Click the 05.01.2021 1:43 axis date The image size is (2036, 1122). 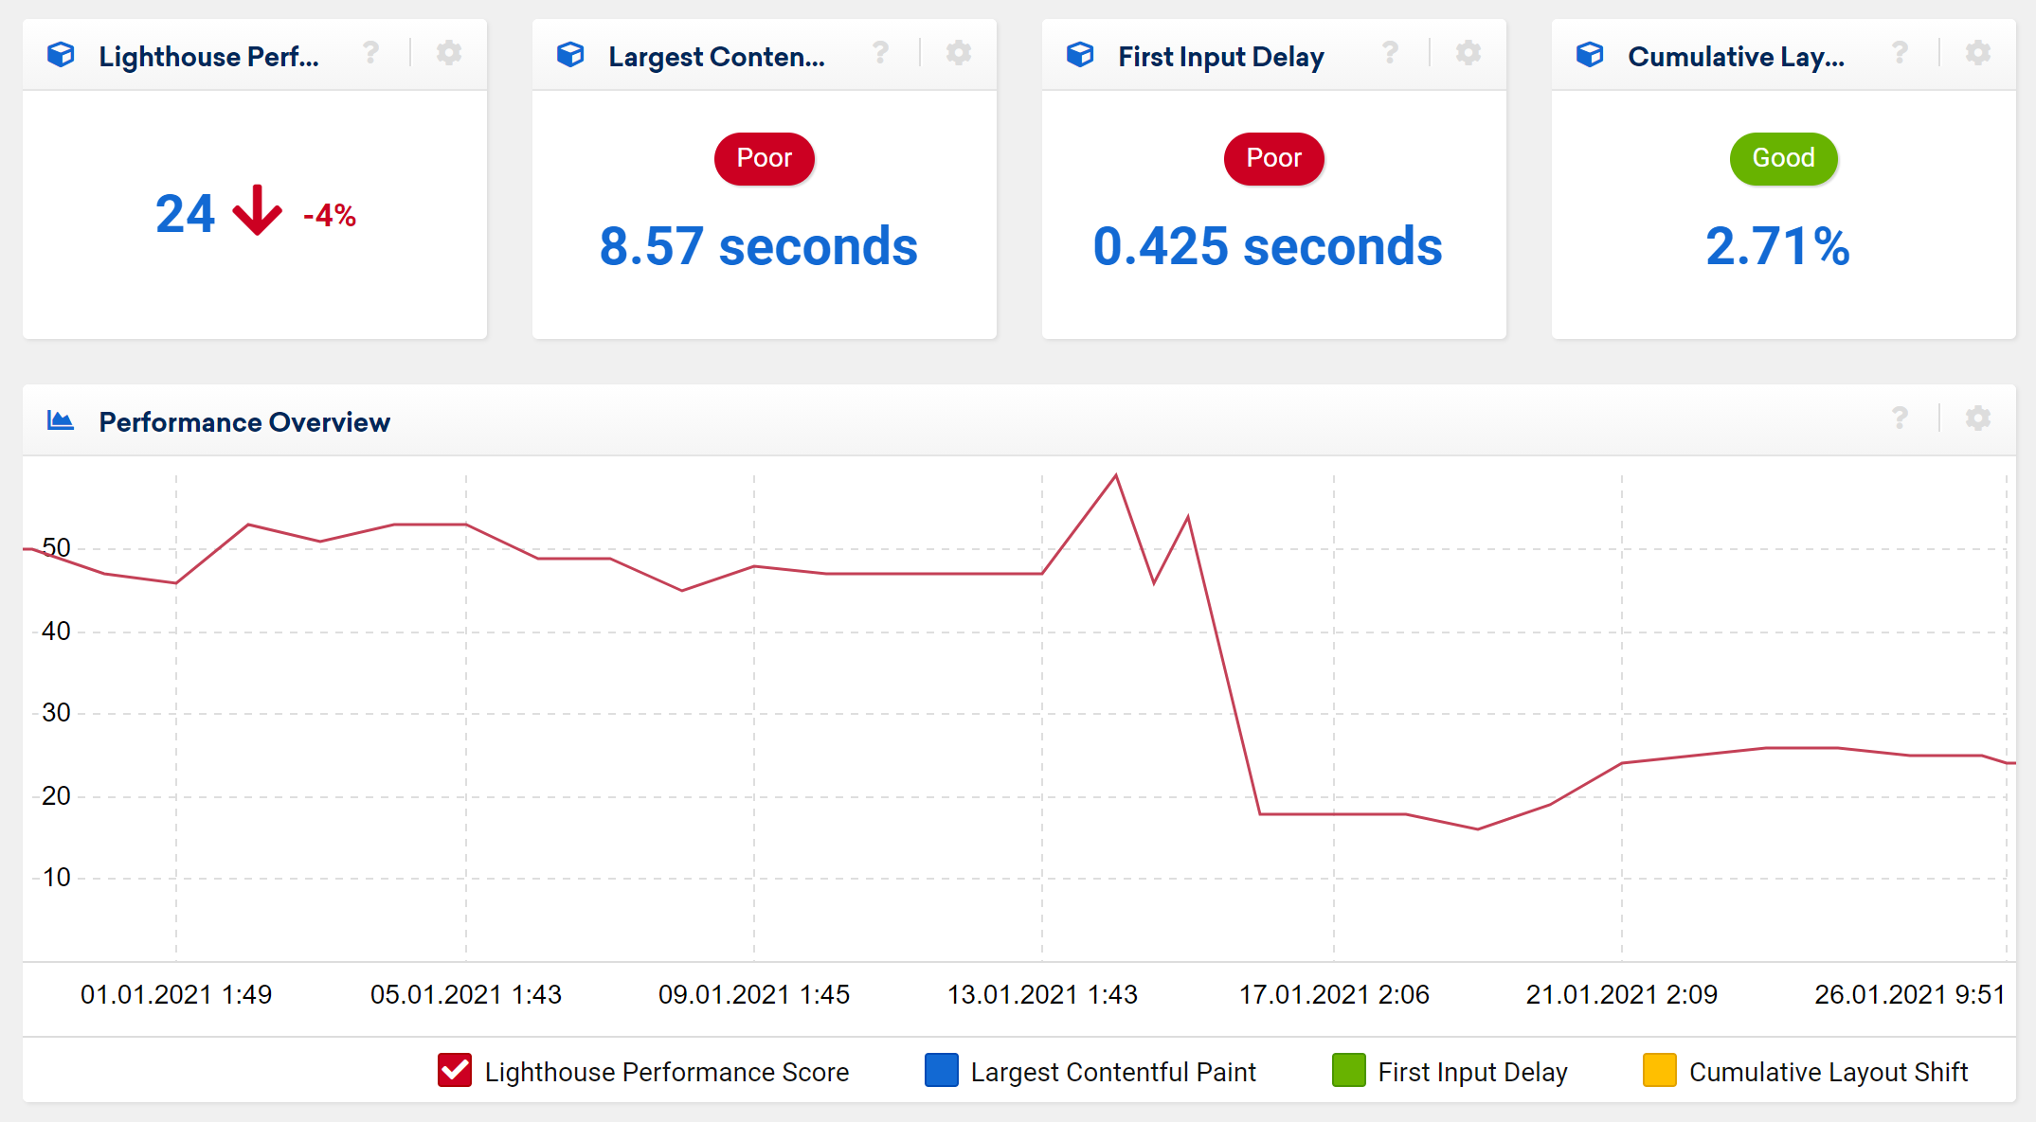coord(466,994)
